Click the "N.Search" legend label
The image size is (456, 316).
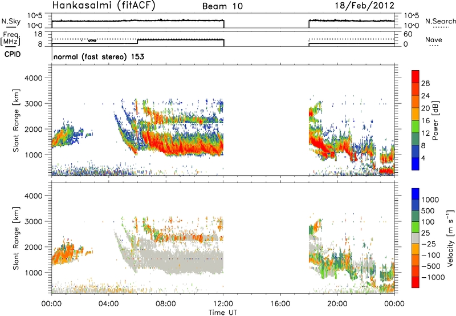coord(440,21)
